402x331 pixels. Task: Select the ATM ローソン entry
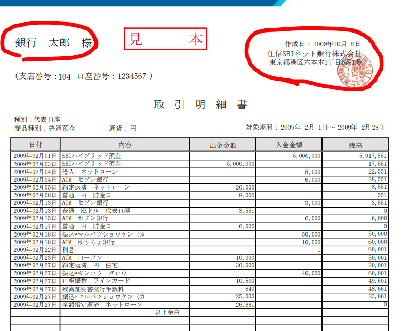point(82,258)
